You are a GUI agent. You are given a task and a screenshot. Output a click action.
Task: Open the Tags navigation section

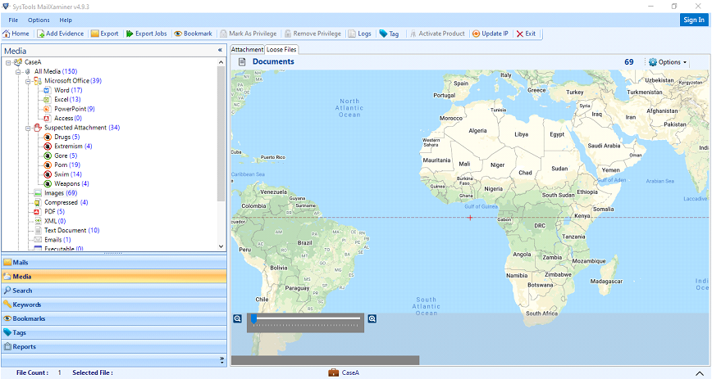(114, 332)
